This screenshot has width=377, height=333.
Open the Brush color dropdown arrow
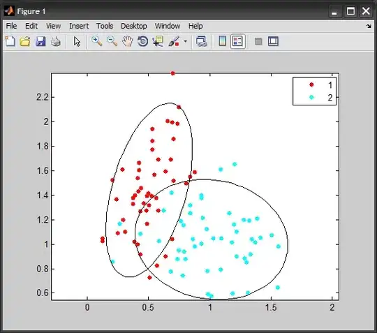point(186,41)
